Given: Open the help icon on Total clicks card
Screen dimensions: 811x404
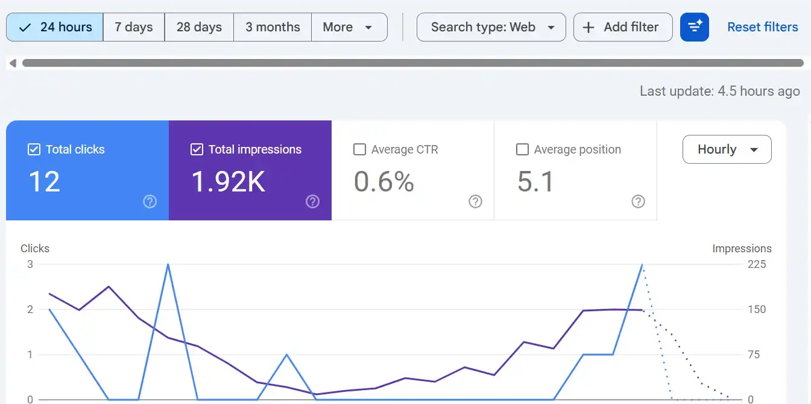Looking at the screenshot, I should point(150,202).
